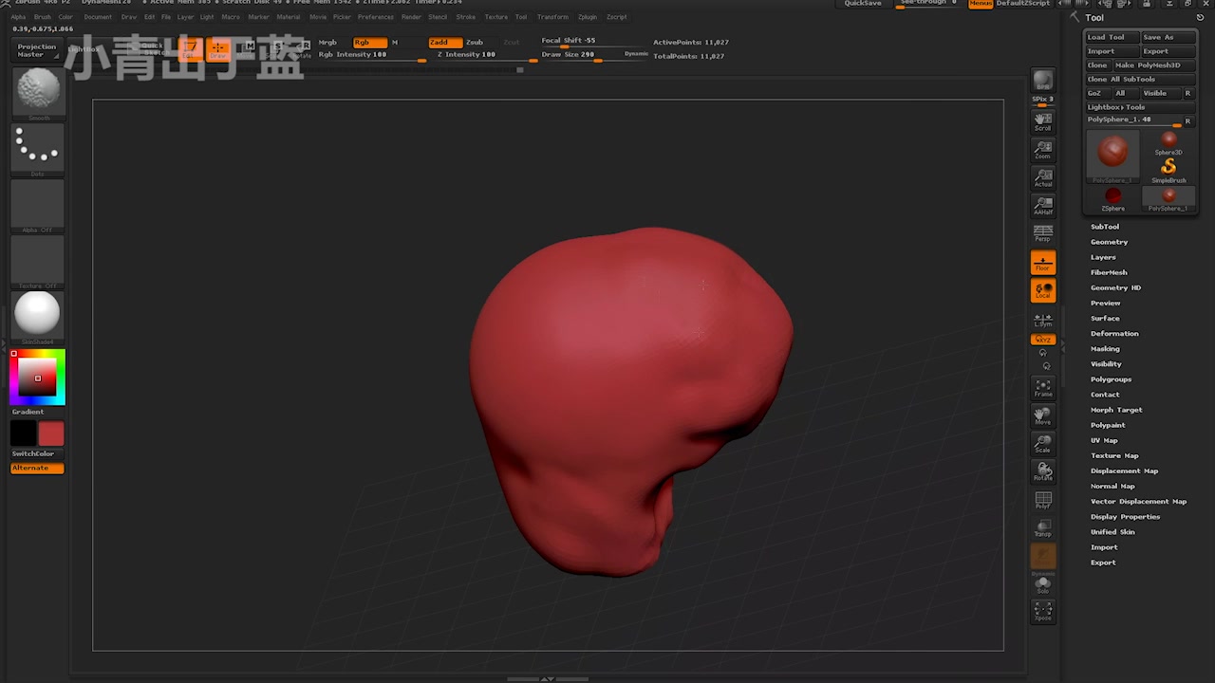1215x683 pixels.
Task: Select the SimpleBrush tool
Action: 1168,171
